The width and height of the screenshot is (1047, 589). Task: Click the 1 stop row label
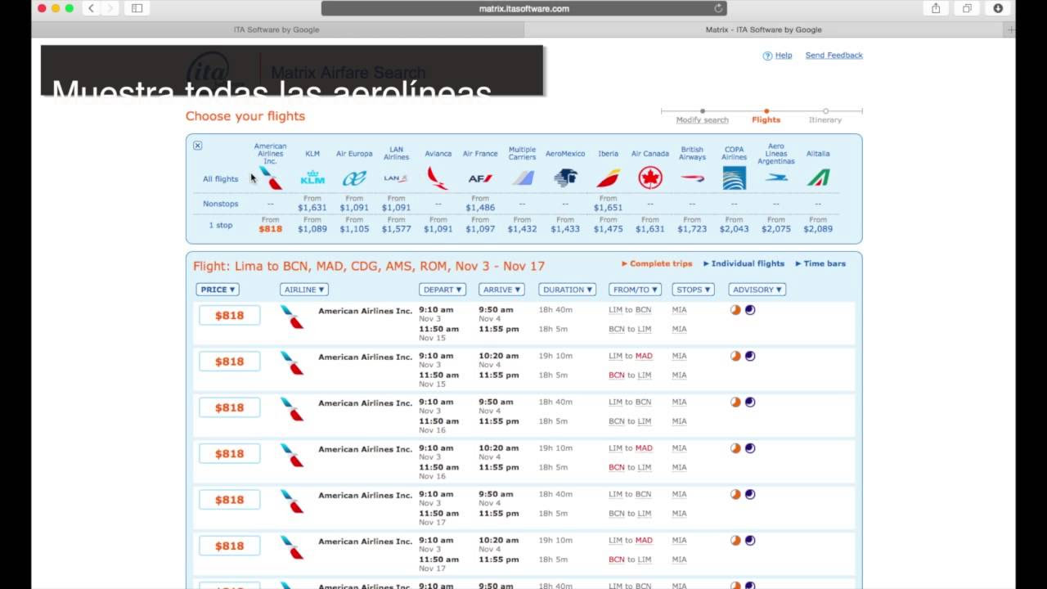click(221, 225)
